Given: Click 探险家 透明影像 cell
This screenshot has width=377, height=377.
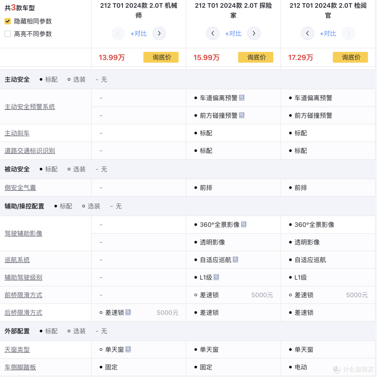Looking at the screenshot, I should 233,242.
